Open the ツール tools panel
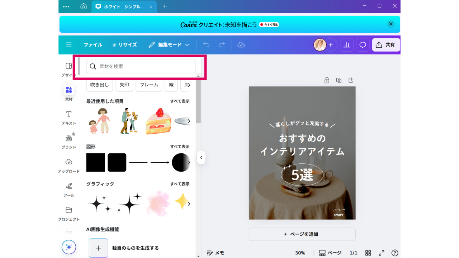 [68, 189]
